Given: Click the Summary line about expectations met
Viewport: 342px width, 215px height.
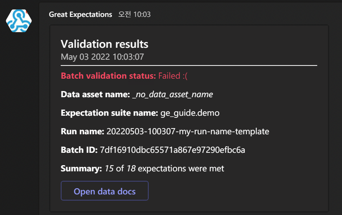Looking at the screenshot, I should pos(142,168).
